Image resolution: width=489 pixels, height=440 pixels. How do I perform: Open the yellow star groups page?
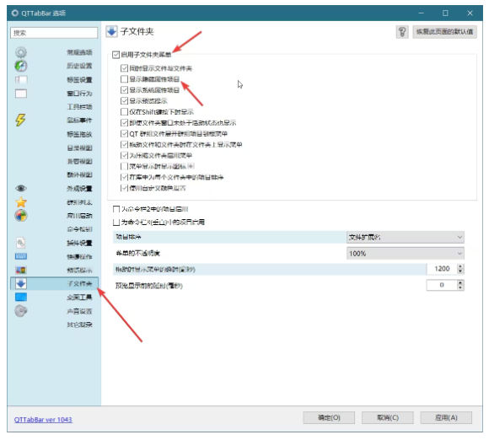click(x=21, y=202)
